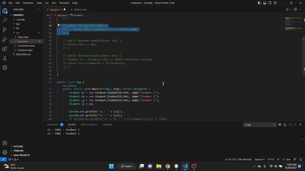Image resolution: width=305 pixels, height=171 pixels.
Task: Change indentation via Spaces: 4
Action: 259,160
